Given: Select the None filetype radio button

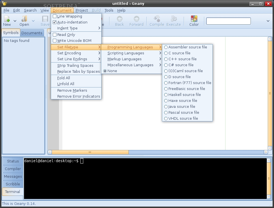Looking at the screenshot, I should tap(105, 71).
